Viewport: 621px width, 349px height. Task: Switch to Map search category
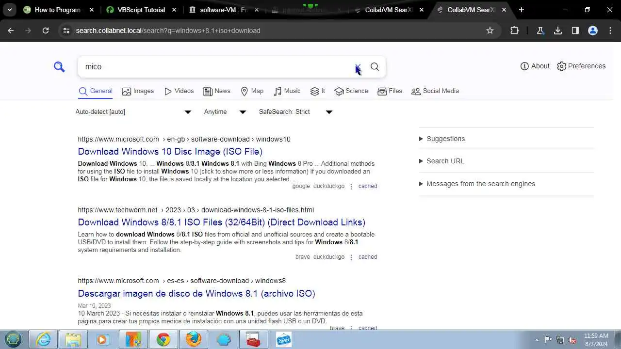[x=252, y=91]
